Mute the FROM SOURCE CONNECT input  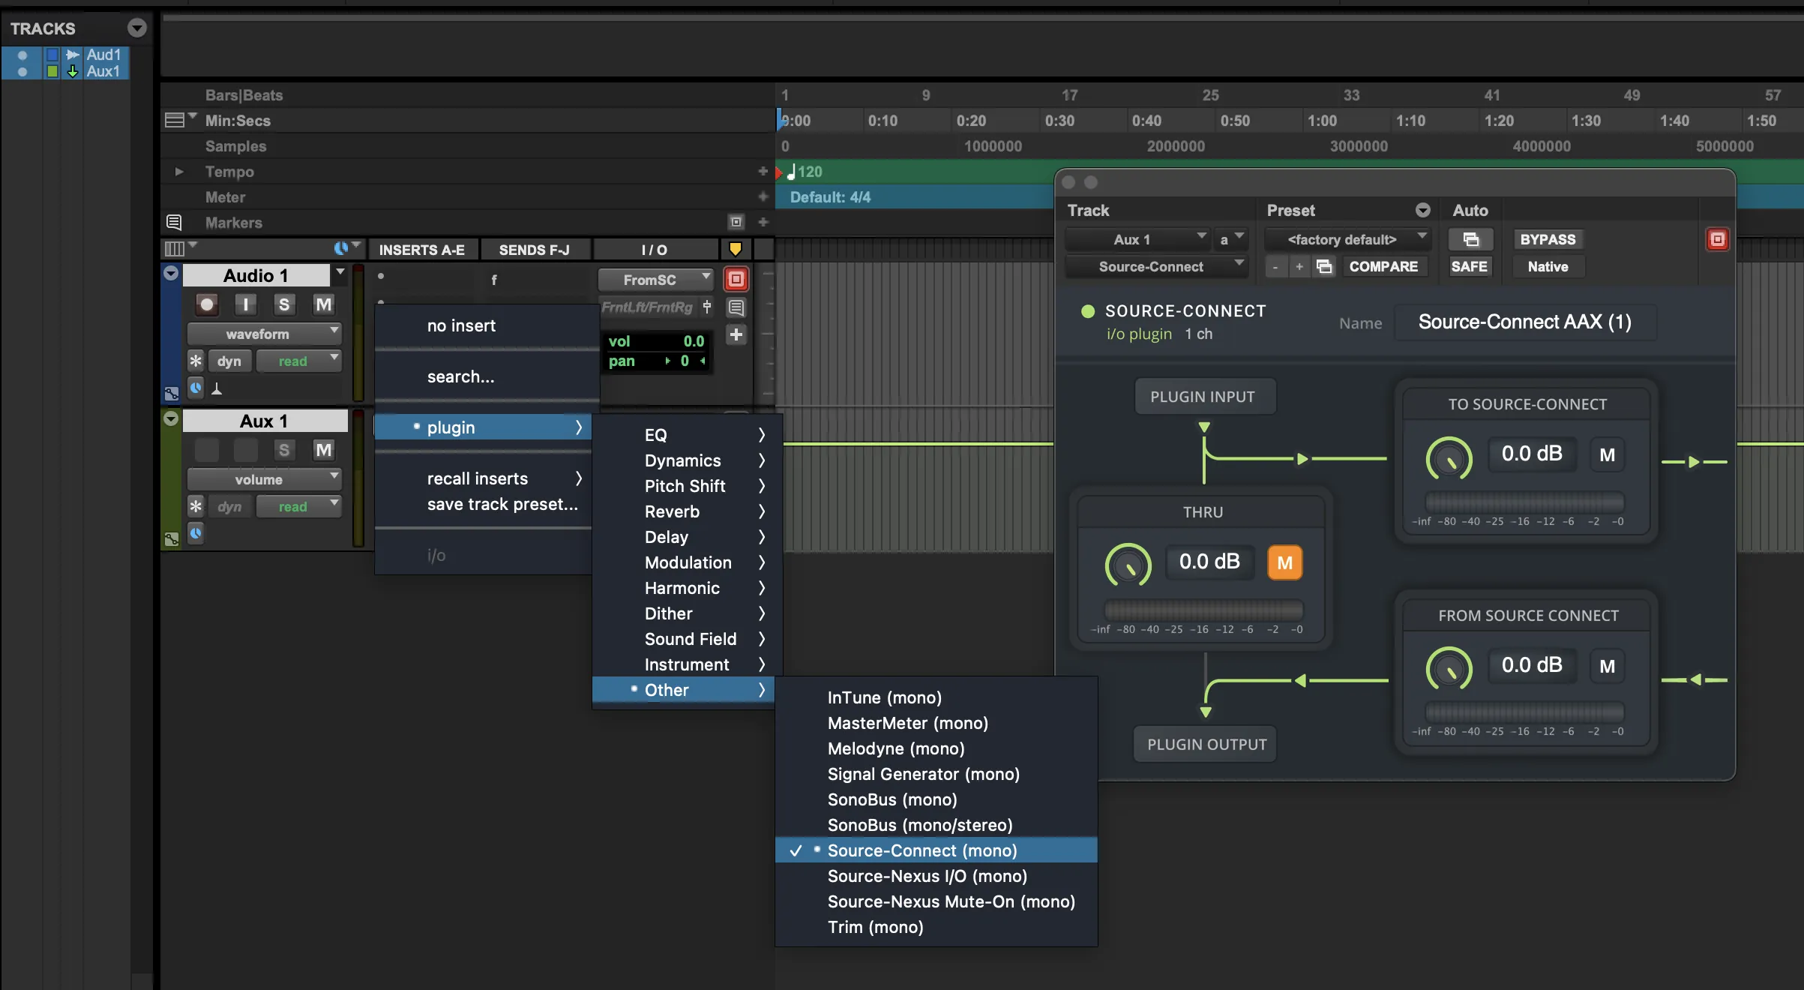pyautogui.click(x=1607, y=666)
